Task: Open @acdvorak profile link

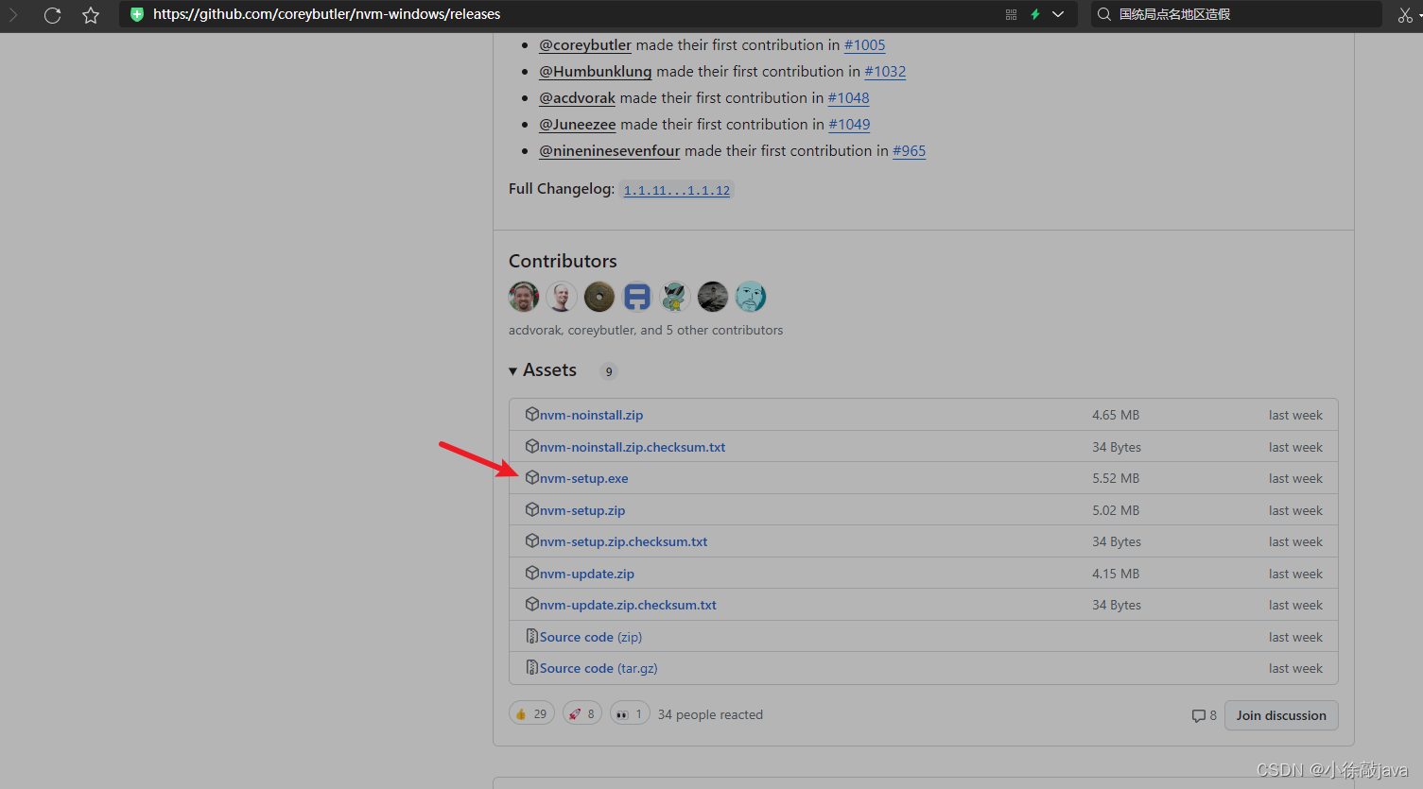Action: click(x=577, y=98)
